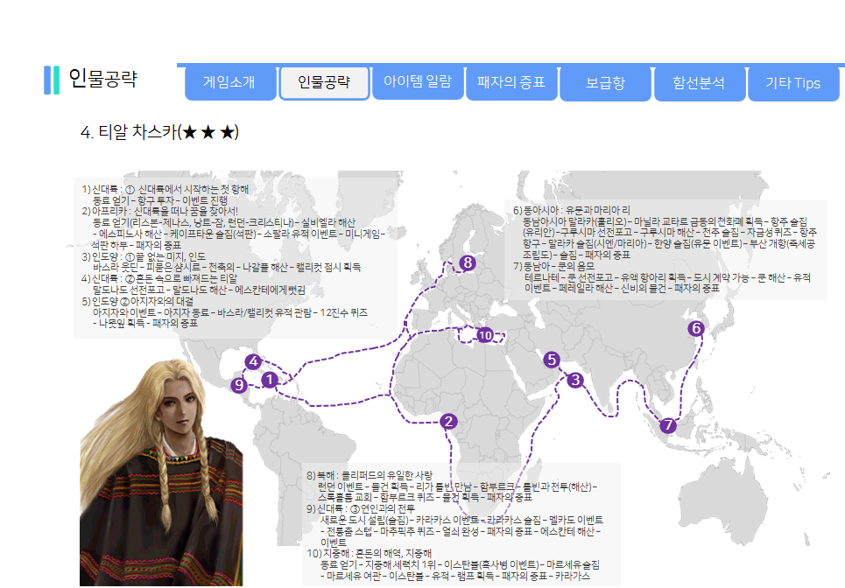Image resolution: width=845 pixels, height=588 pixels.
Task: Click the 티알 차스카 character portrait
Action: tap(161, 472)
